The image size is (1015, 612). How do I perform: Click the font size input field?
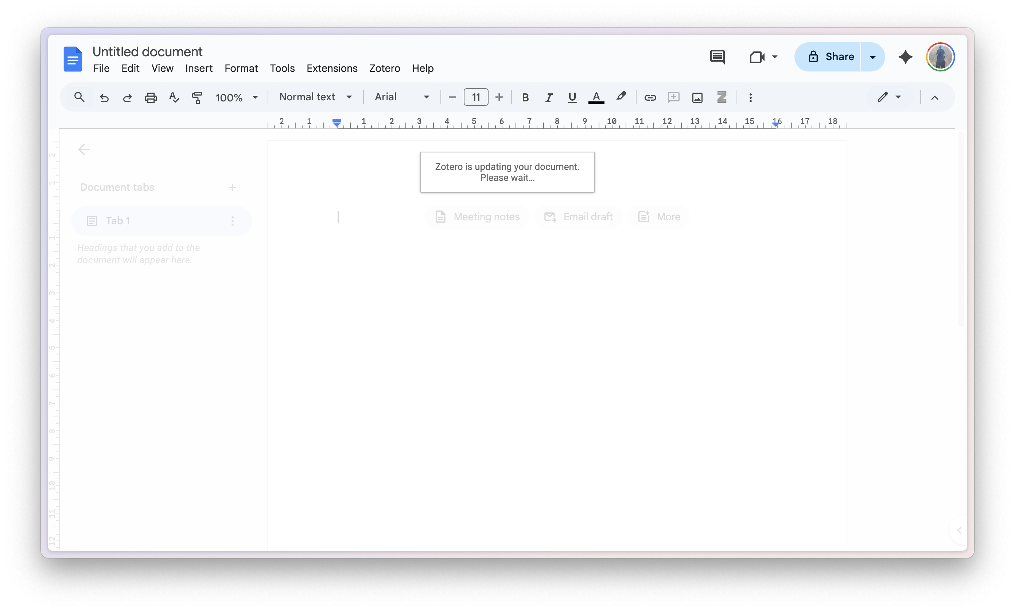pyautogui.click(x=476, y=97)
